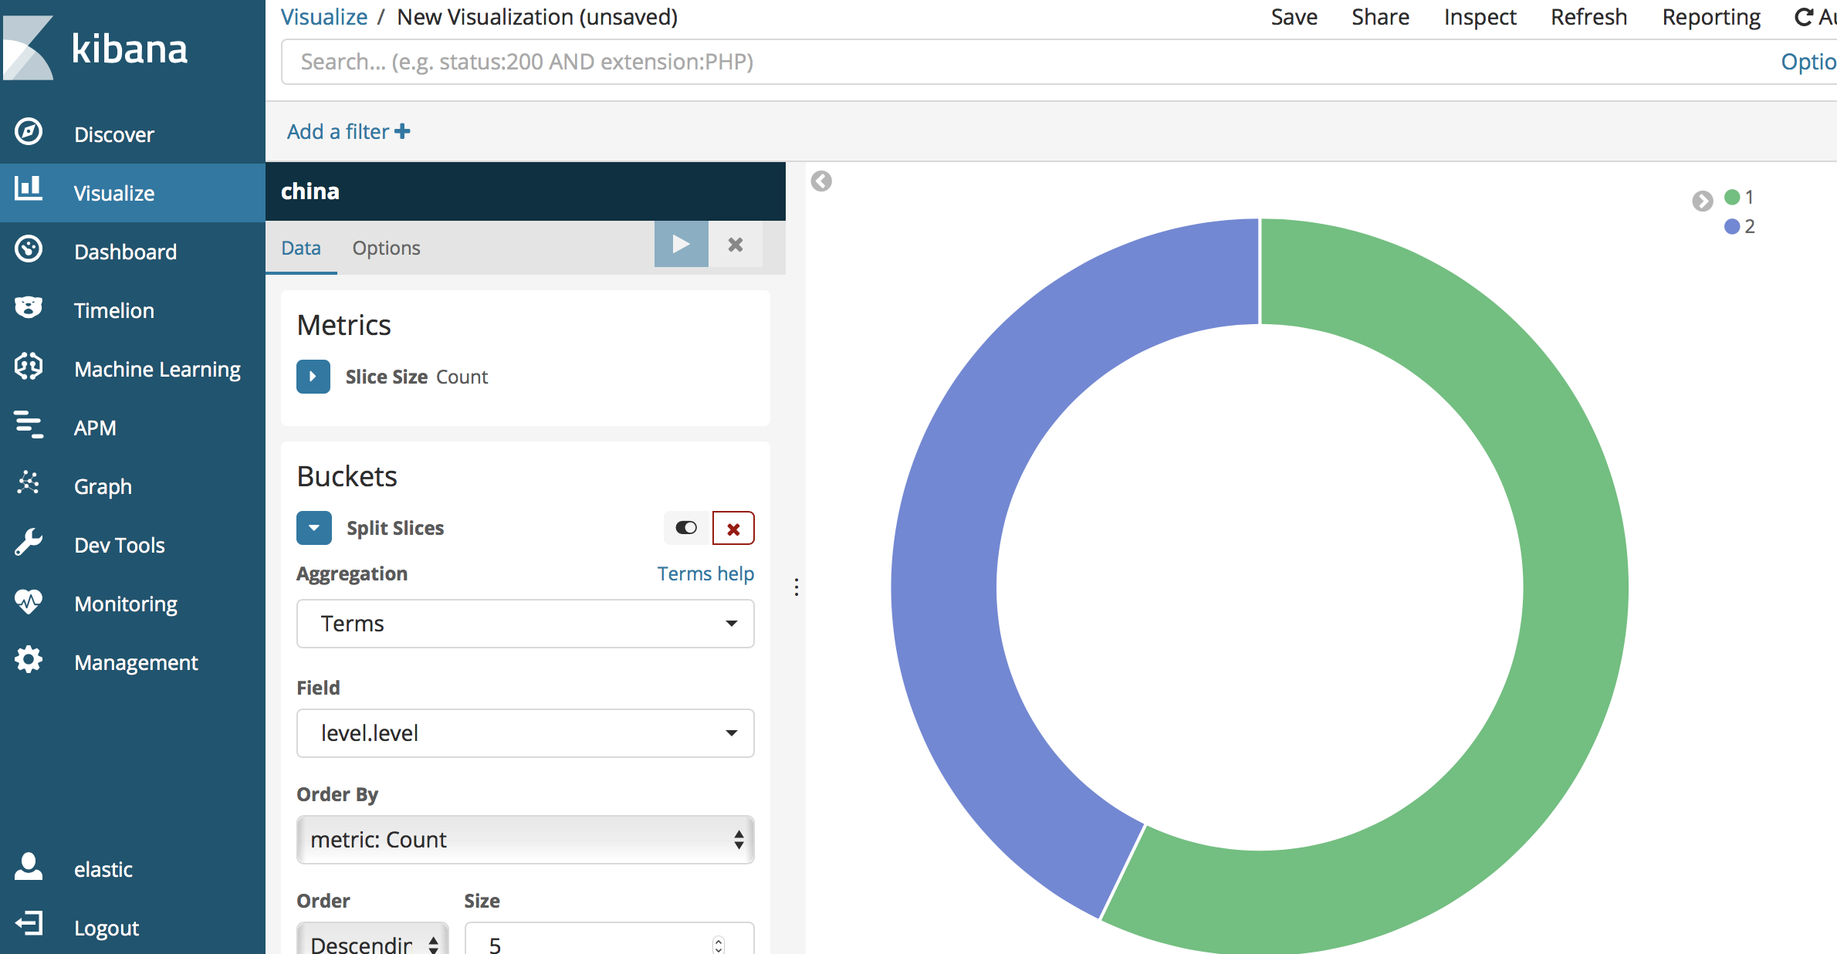Screen dimensions: 1837x954
Task: Open Management gear icon
Action: (29, 660)
